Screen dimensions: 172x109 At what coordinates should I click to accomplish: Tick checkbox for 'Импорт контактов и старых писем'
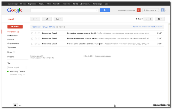(x=32, y=39)
